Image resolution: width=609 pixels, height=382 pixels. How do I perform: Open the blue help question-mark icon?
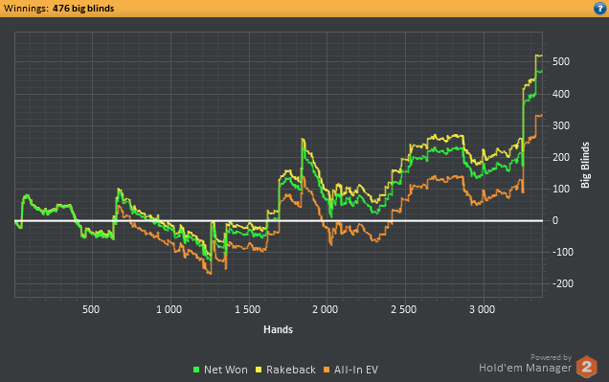[x=599, y=9]
